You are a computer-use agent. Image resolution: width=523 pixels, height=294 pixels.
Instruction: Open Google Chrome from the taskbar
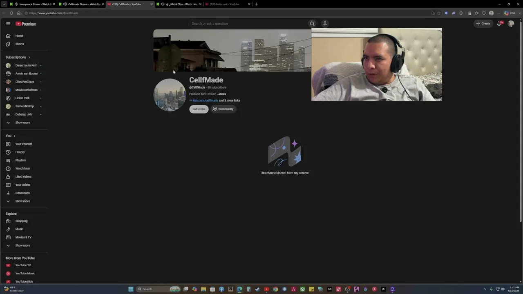coord(275,289)
